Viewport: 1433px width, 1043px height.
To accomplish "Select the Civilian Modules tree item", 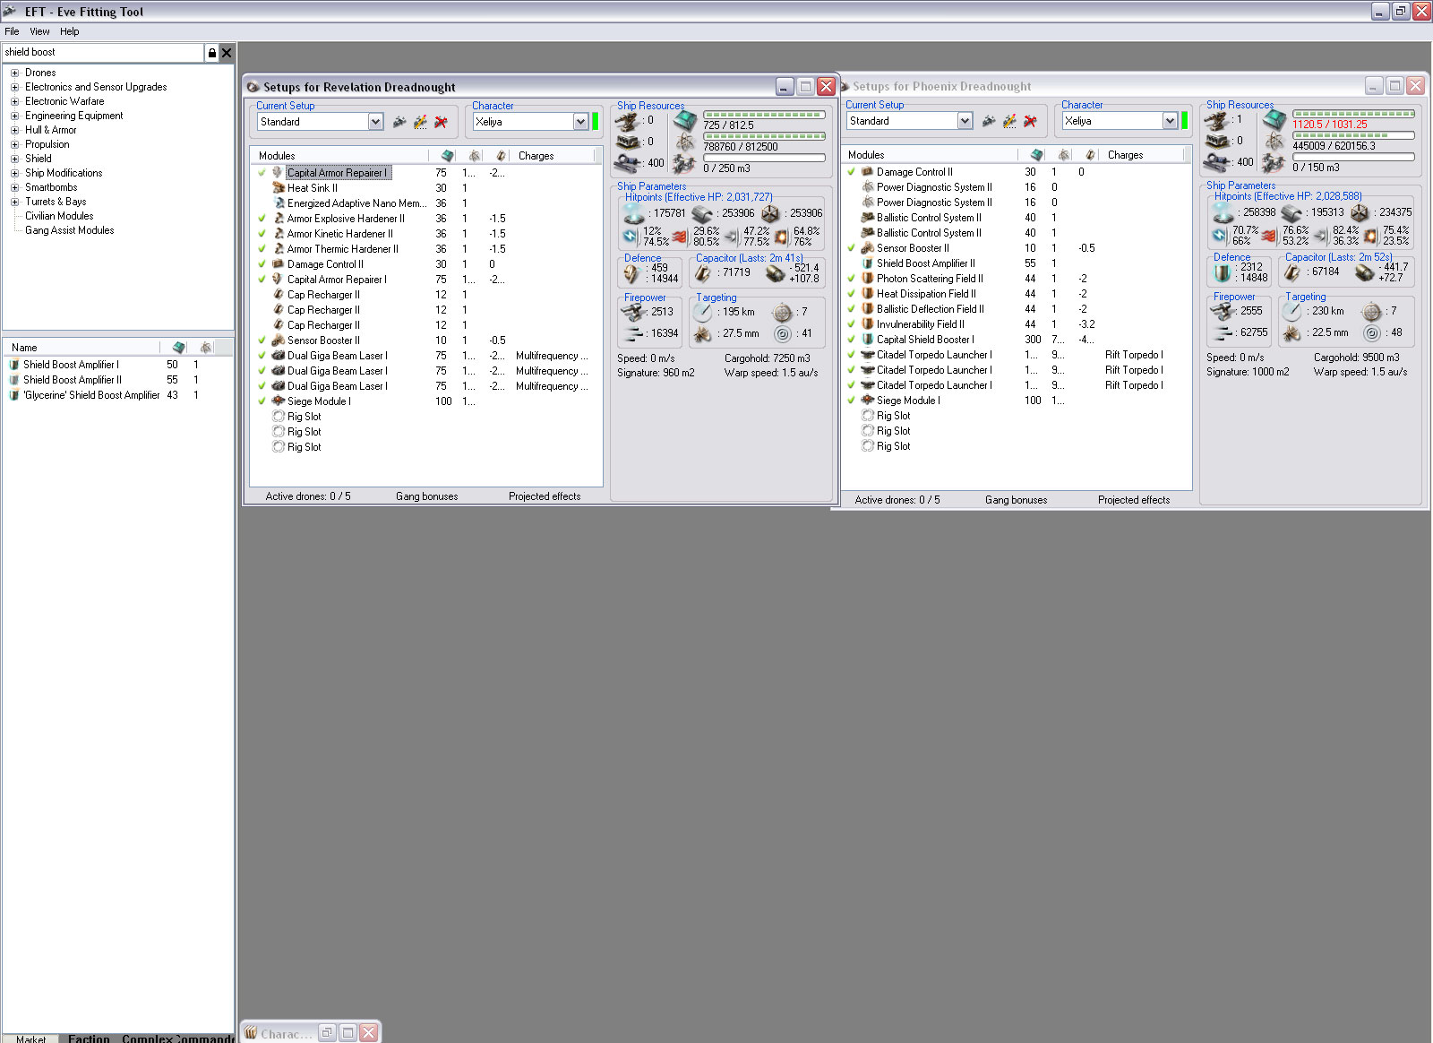I will coord(59,216).
